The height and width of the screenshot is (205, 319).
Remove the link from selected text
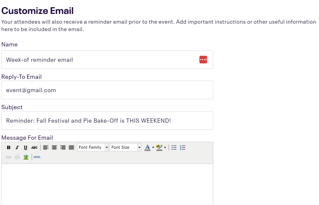click(x=17, y=157)
